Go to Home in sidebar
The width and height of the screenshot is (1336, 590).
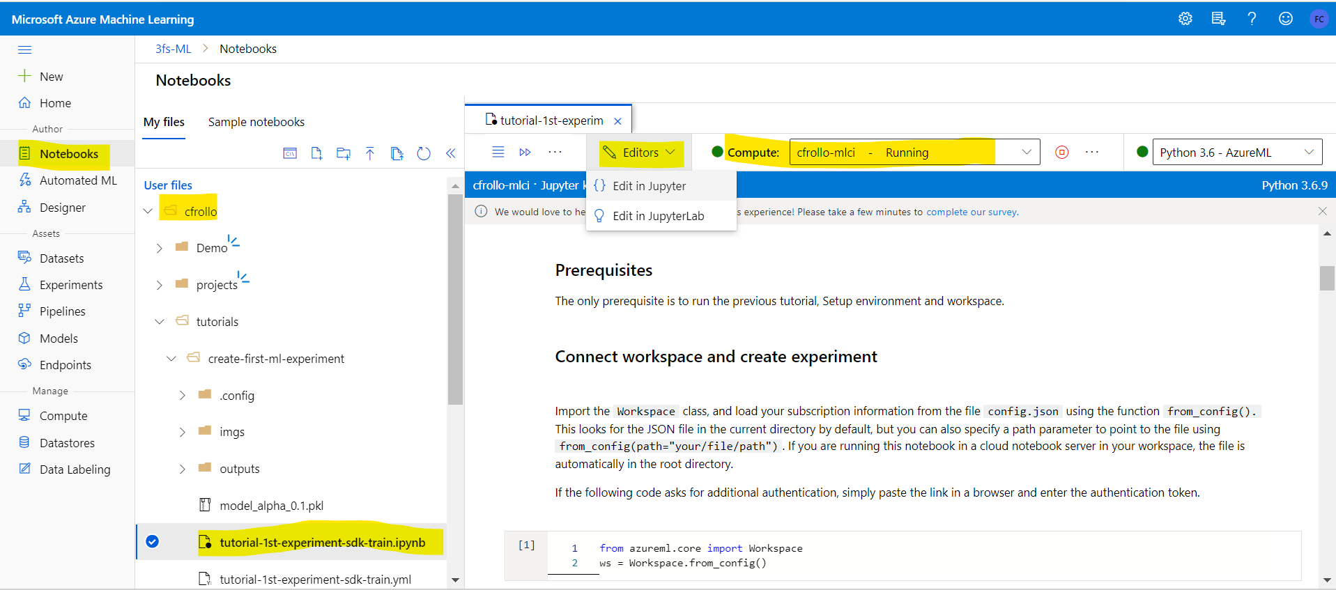[45, 103]
